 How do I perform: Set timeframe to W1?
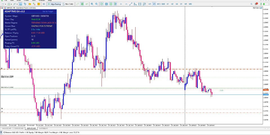tap(186, 4)
